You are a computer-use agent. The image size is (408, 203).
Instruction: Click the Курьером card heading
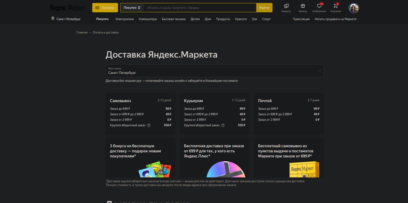point(193,101)
